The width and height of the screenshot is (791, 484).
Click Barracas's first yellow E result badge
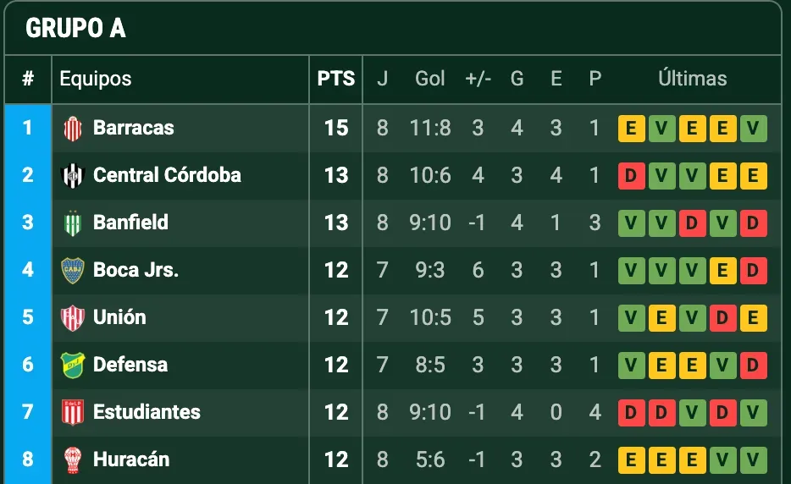point(632,129)
